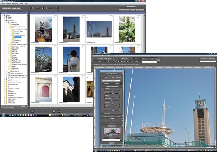Collapse the Histogramme section

[122, 126]
